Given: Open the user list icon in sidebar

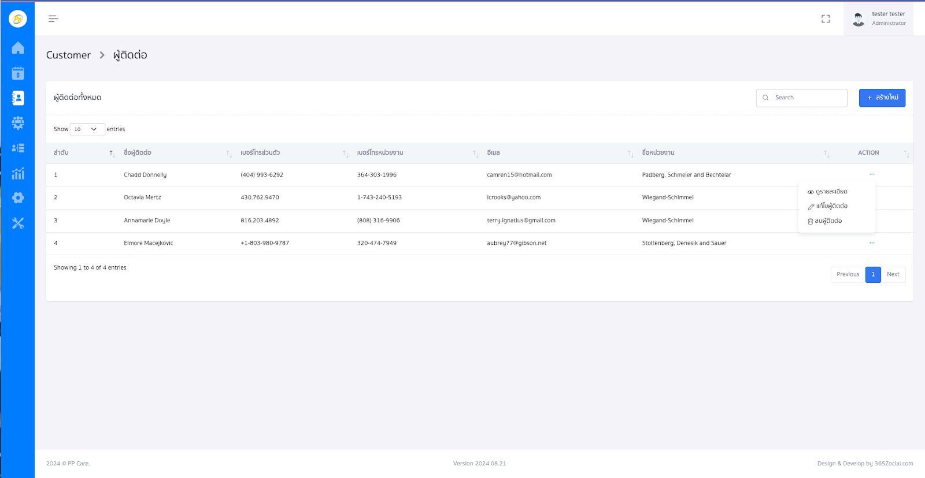Looking at the screenshot, I should point(18,148).
